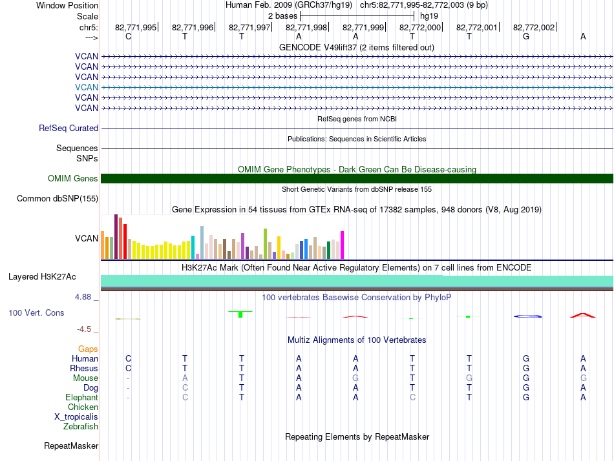Open the Layered H3K27Ac track label

pos(42,277)
